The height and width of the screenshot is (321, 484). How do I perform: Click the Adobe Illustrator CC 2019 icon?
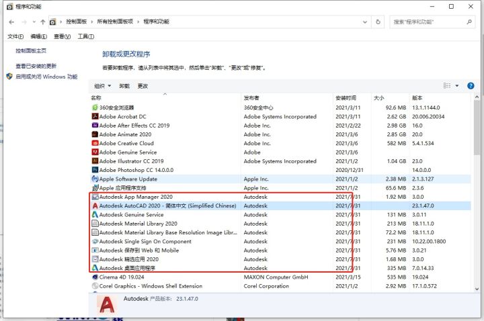[x=95, y=161]
